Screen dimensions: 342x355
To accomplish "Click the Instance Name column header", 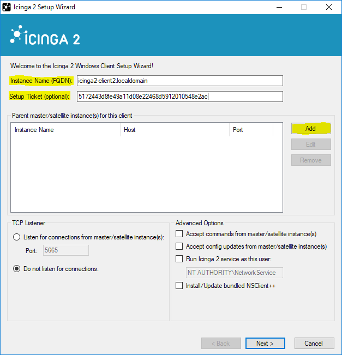I will 65,130.
